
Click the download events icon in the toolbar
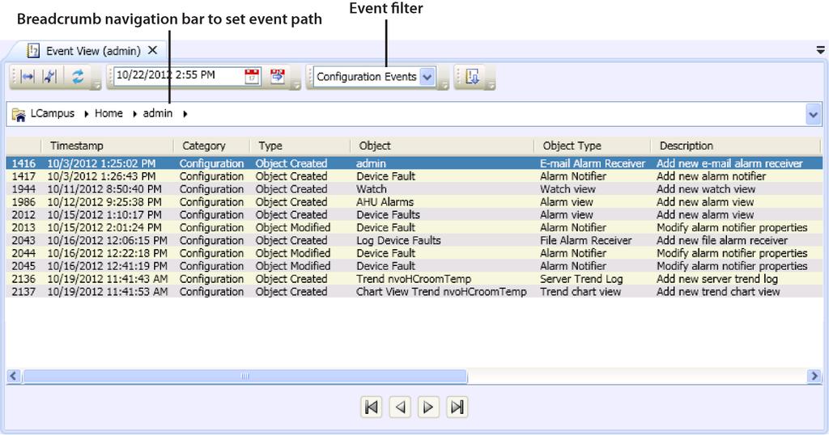(472, 77)
